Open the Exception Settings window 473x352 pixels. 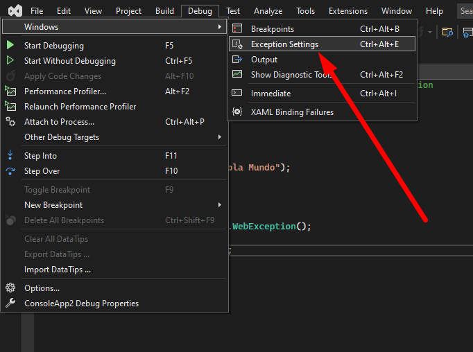(x=284, y=44)
